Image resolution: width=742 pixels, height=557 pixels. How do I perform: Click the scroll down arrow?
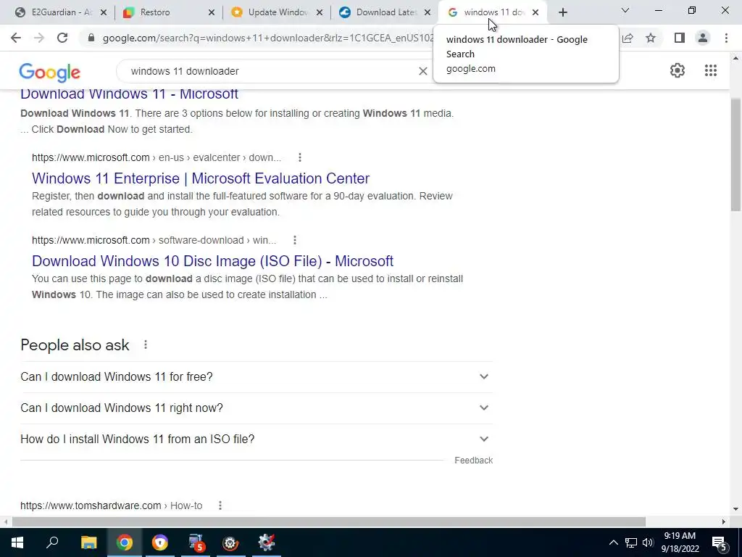(735, 509)
